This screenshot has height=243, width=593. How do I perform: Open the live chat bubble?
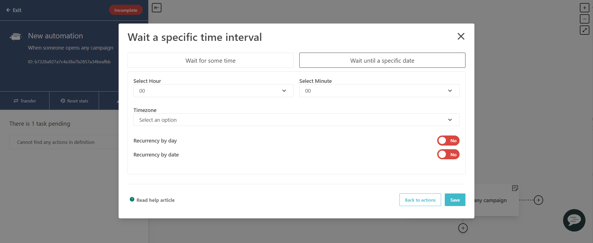[x=574, y=220]
